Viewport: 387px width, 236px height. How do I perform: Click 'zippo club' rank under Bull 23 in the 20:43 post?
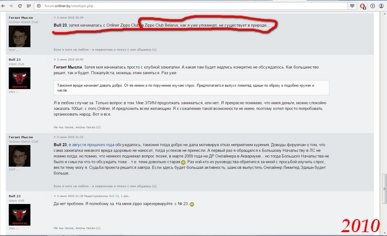16,64
